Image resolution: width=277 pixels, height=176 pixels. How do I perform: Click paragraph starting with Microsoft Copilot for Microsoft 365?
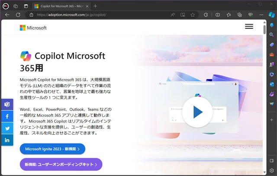[65, 89]
